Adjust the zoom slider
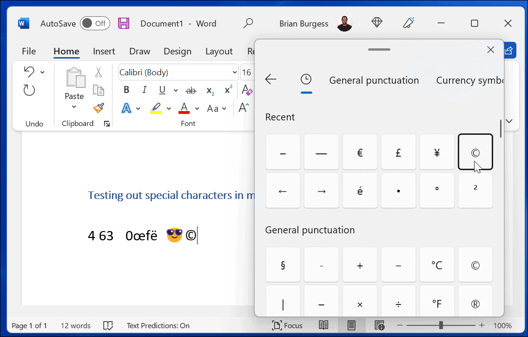This screenshot has height=337, width=528. coord(441,325)
